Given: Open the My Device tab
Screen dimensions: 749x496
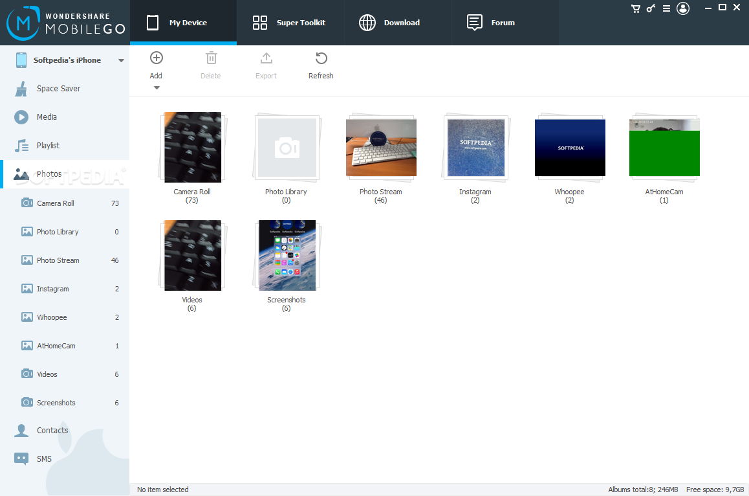Looking at the screenshot, I should point(184,23).
